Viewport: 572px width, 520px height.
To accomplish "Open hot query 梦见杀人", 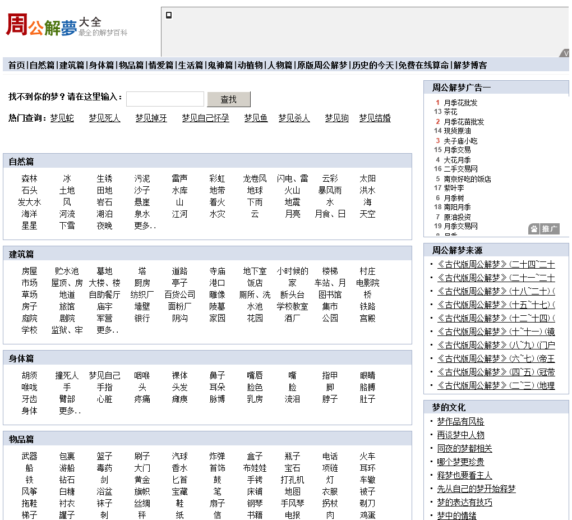I will pyautogui.click(x=294, y=118).
